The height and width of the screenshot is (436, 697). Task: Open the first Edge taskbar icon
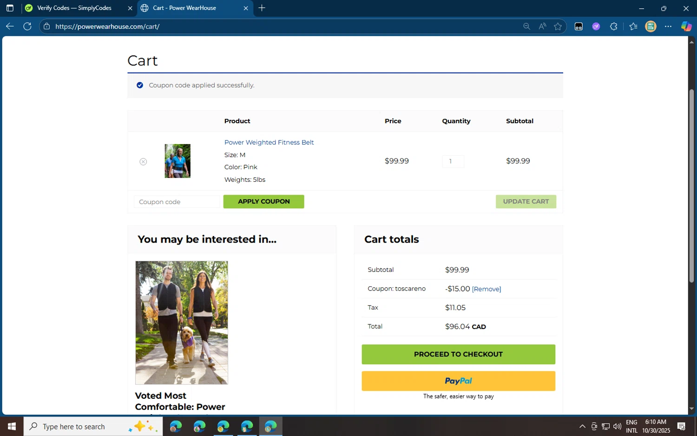(176, 426)
